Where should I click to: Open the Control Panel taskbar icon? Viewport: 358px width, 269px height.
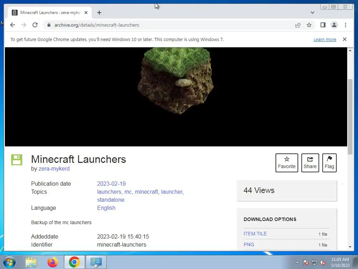[96, 262]
